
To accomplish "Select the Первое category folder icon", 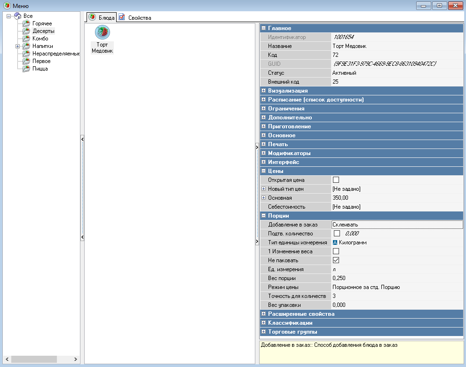I will click(x=26, y=61).
